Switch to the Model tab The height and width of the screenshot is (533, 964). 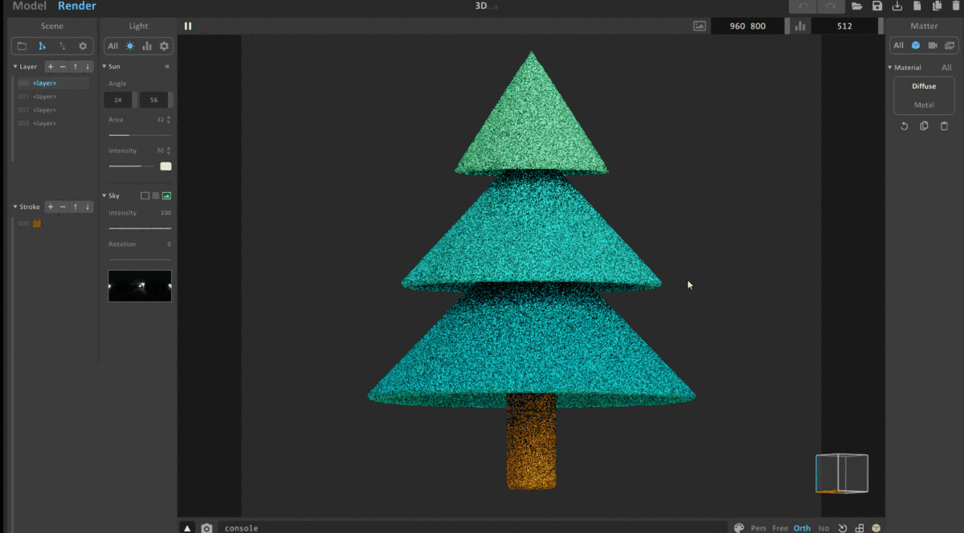point(29,6)
